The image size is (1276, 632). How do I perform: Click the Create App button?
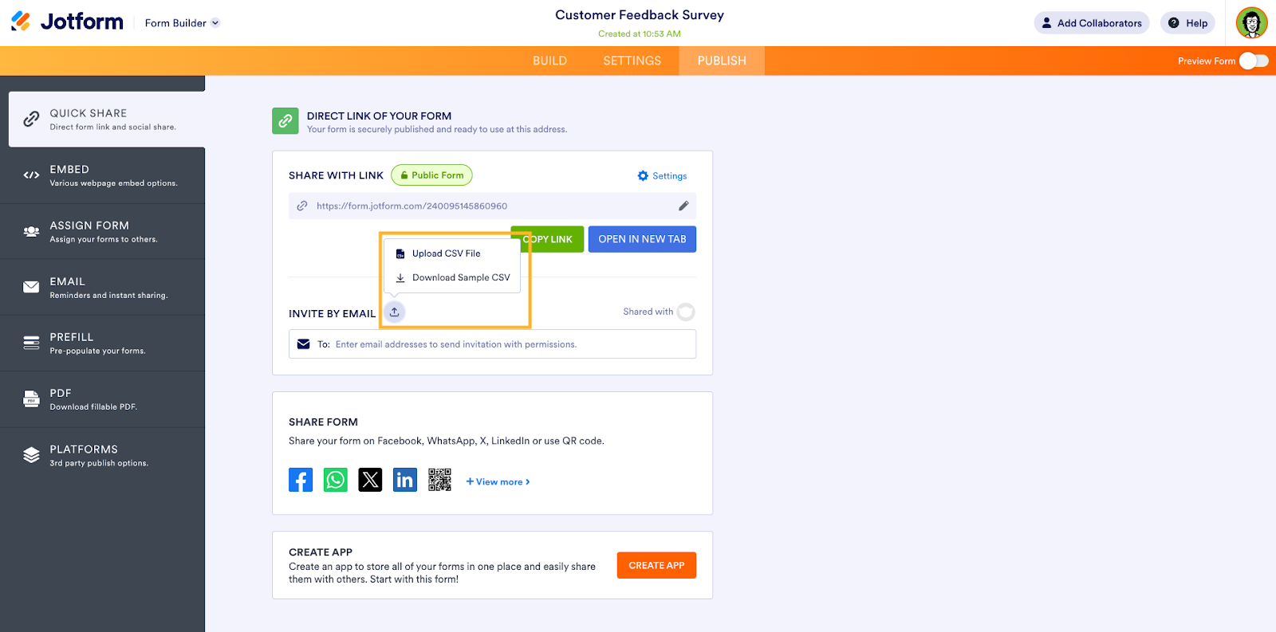point(656,565)
